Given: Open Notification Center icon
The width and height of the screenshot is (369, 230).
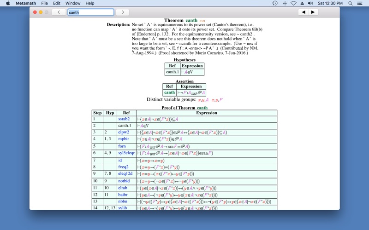Looking at the screenshot, I should (359, 3).
